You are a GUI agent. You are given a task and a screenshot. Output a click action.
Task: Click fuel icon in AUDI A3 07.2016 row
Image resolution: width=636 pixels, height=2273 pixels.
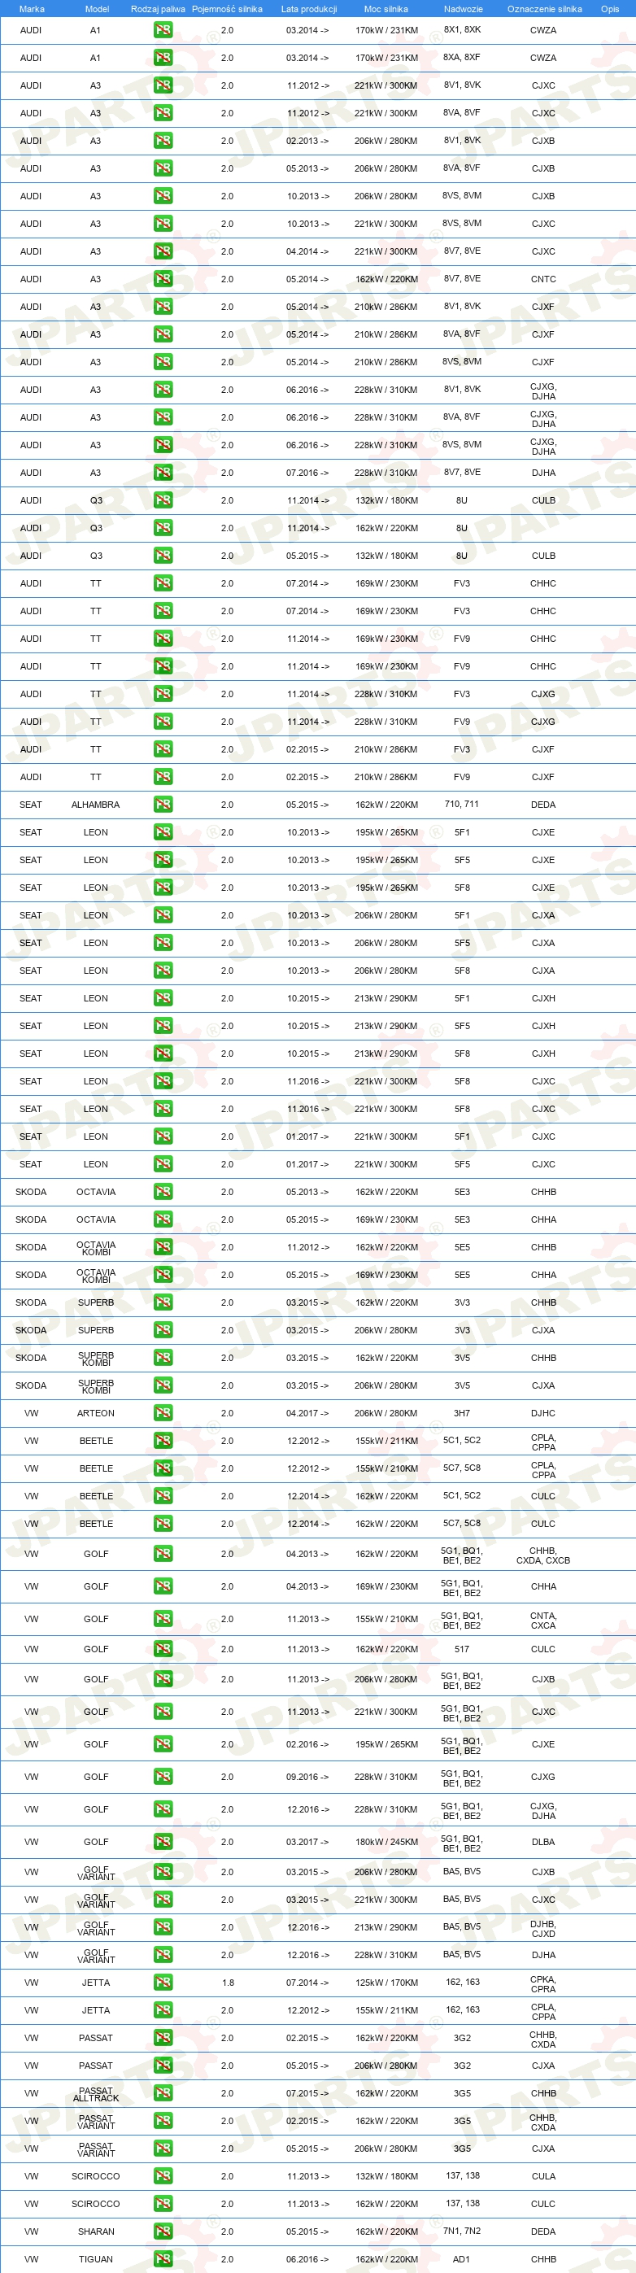(163, 473)
